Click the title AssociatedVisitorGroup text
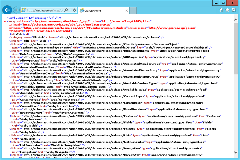 pyautogui.click(x=34, y=80)
